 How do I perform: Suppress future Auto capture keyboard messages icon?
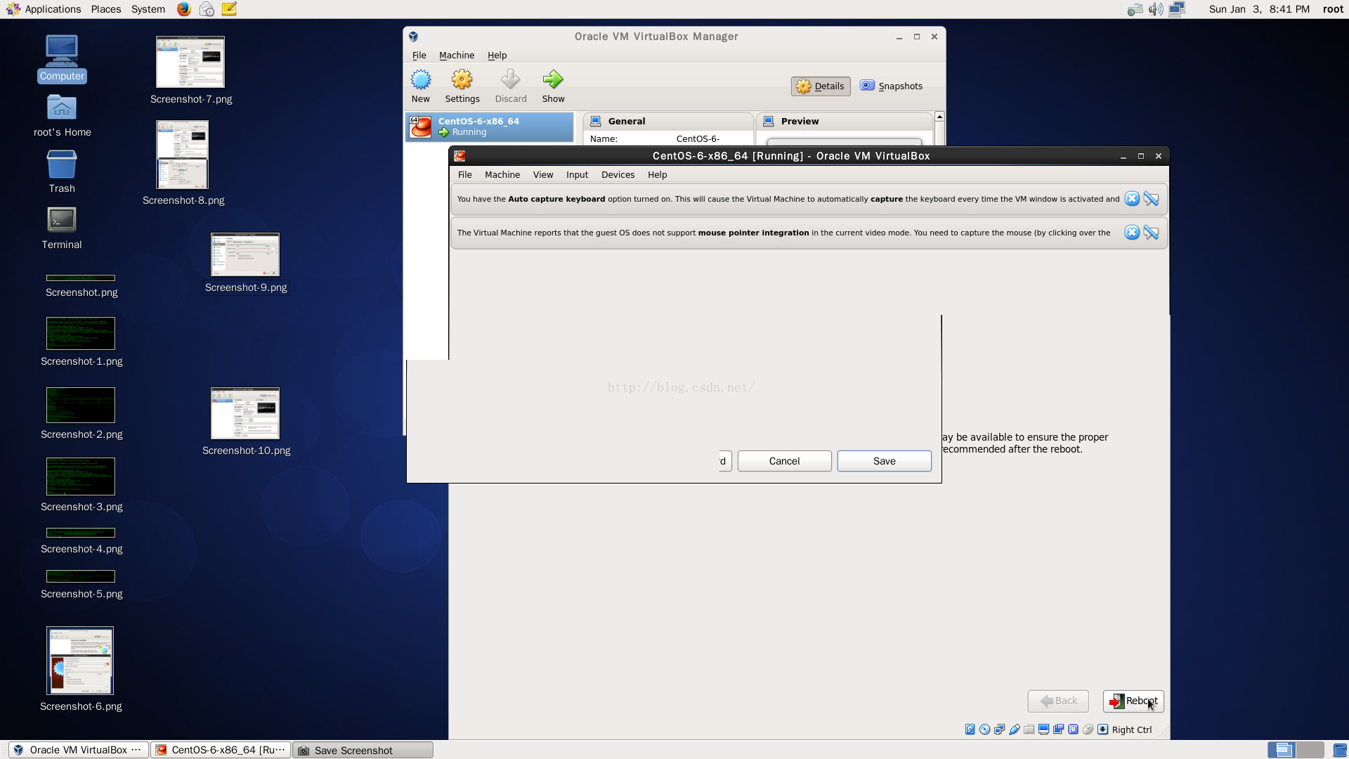click(1151, 199)
